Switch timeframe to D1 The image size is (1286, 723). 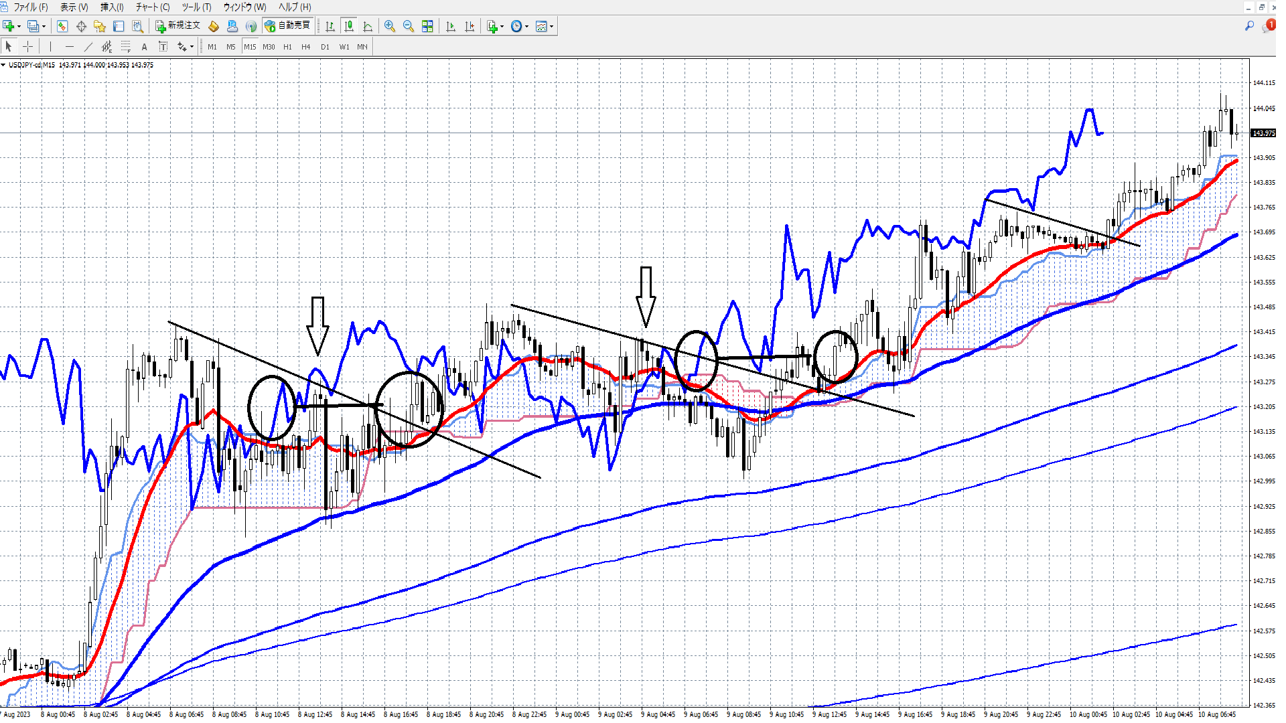click(325, 47)
